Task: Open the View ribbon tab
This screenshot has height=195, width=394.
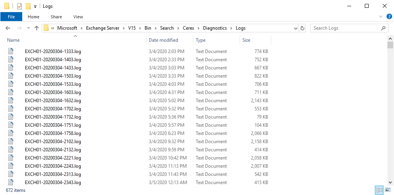Action: pos(78,17)
